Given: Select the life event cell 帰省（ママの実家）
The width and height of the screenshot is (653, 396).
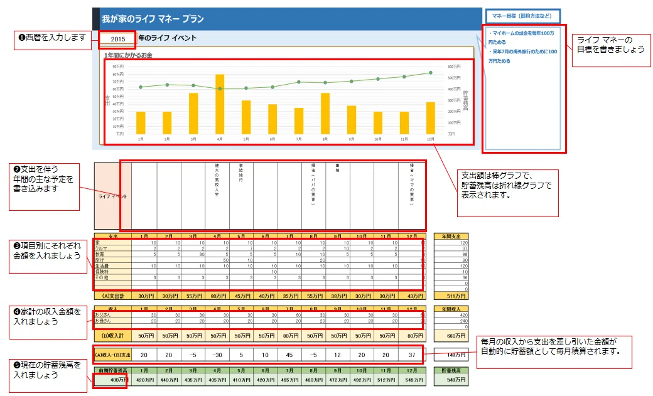Looking at the screenshot, I should (411, 195).
